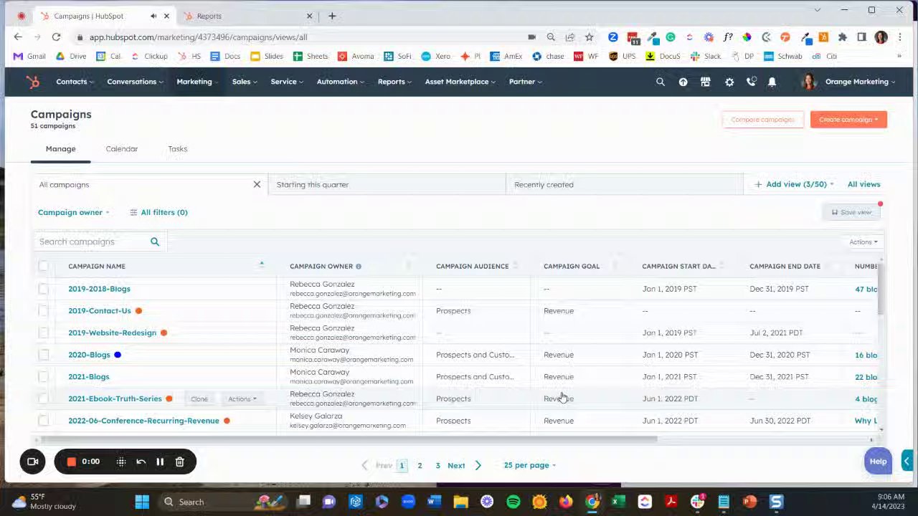
Task: Click the Create campaign button
Action: (x=848, y=120)
